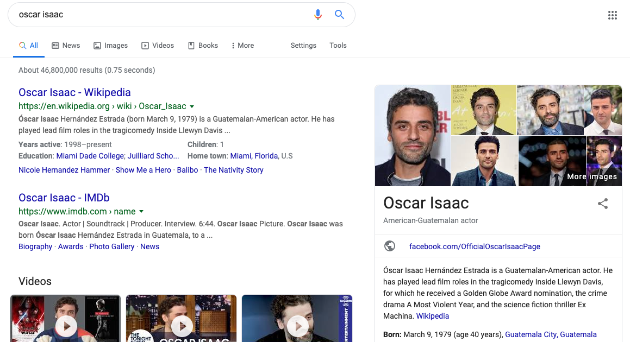This screenshot has width=630, height=342.
Task: Open the Miami, Florida home town link
Action: 254,156
